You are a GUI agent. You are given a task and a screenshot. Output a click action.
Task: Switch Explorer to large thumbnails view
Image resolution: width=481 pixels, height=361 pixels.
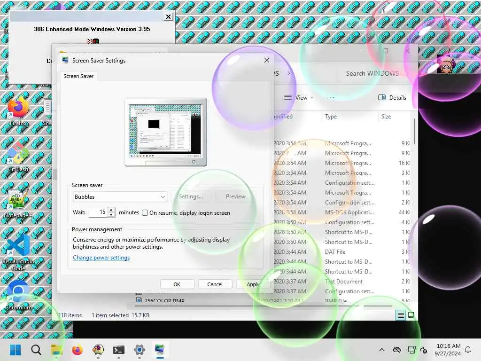click(411, 315)
